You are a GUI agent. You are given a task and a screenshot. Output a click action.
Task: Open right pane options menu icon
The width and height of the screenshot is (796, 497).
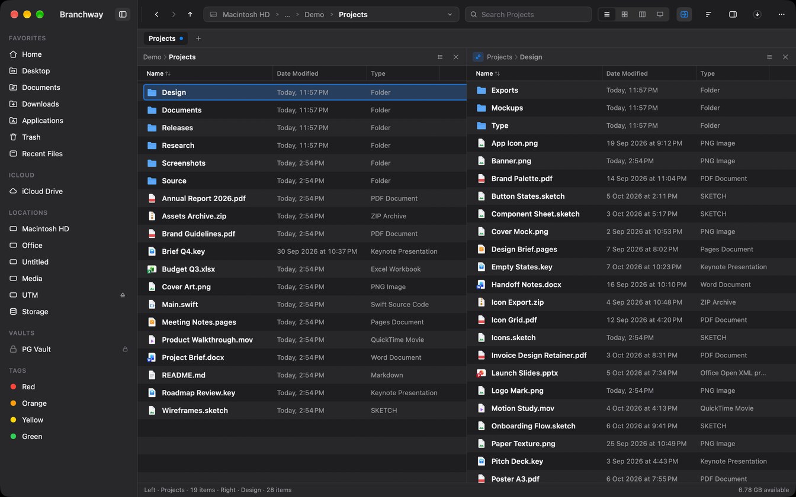coord(769,57)
